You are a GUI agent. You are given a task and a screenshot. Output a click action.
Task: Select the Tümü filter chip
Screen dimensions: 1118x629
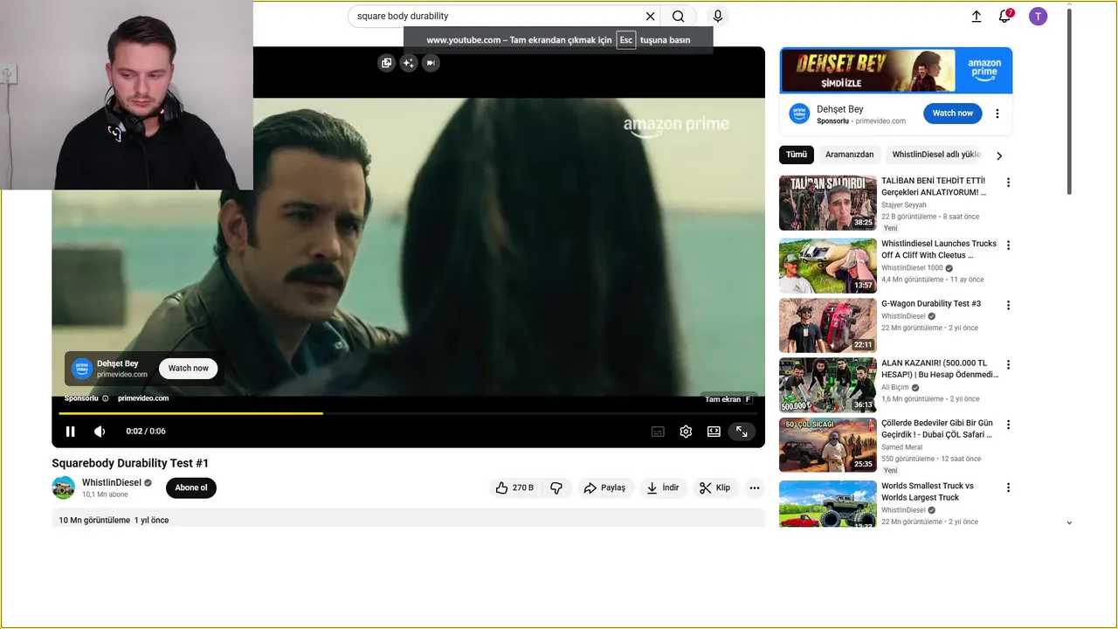[x=797, y=155]
